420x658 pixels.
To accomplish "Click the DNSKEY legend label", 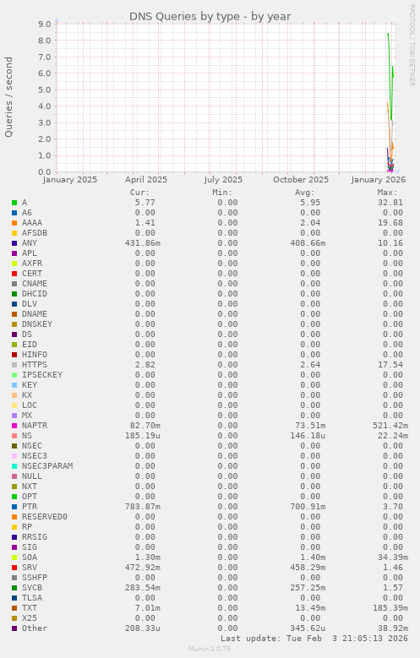I will click(37, 324).
